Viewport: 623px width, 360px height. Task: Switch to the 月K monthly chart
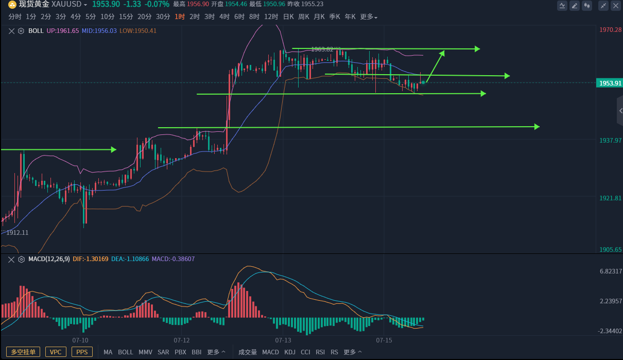point(319,16)
